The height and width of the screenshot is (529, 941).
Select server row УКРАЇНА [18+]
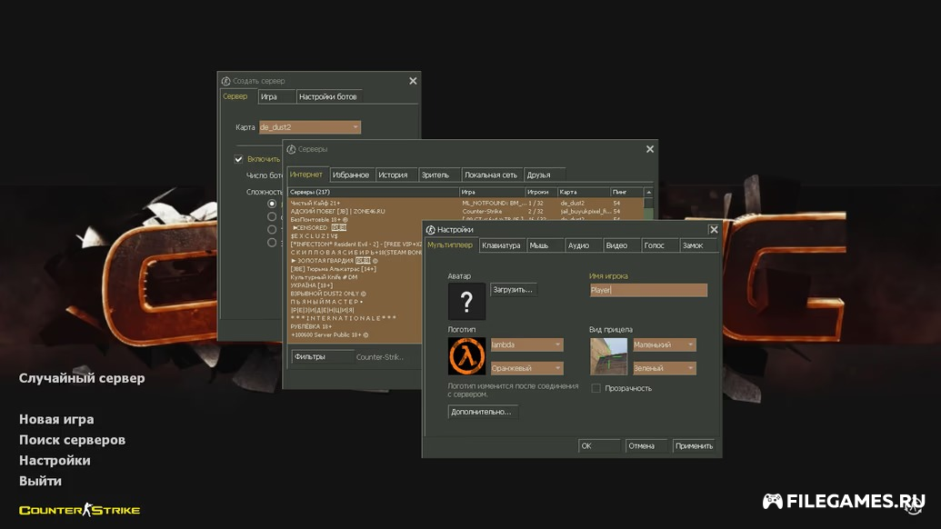click(355, 285)
